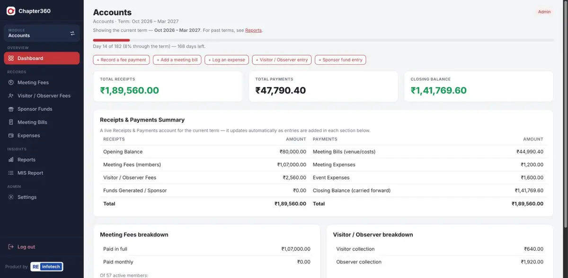This screenshot has height=278, width=568.
Task: Click the Chapter360 brand name
Action: (x=35, y=11)
